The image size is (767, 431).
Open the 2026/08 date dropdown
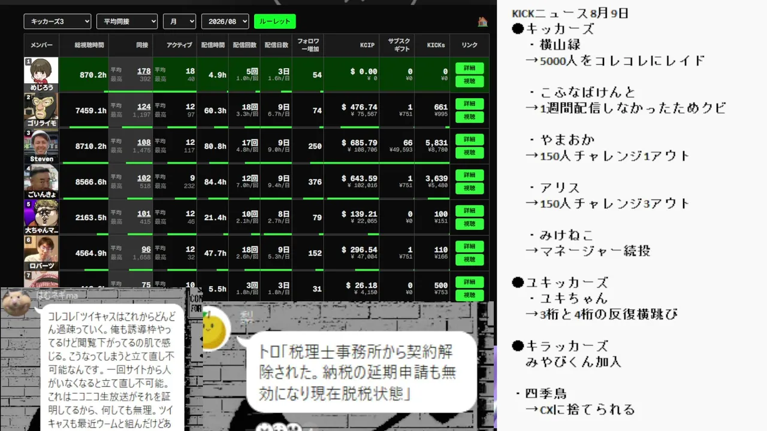click(225, 22)
